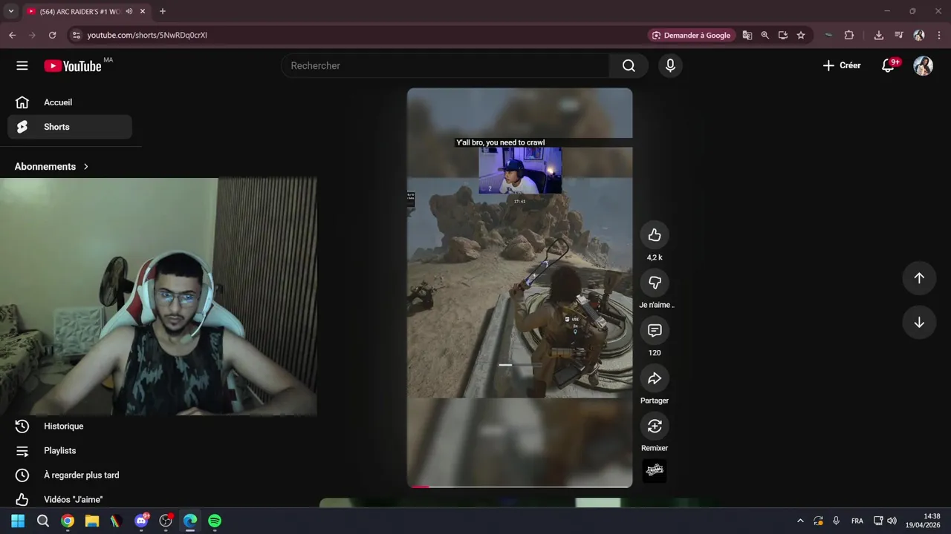The width and height of the screenshot is (951, 534).
Task: Open the YouTube account avatar menu
Action: pos(923,65)
